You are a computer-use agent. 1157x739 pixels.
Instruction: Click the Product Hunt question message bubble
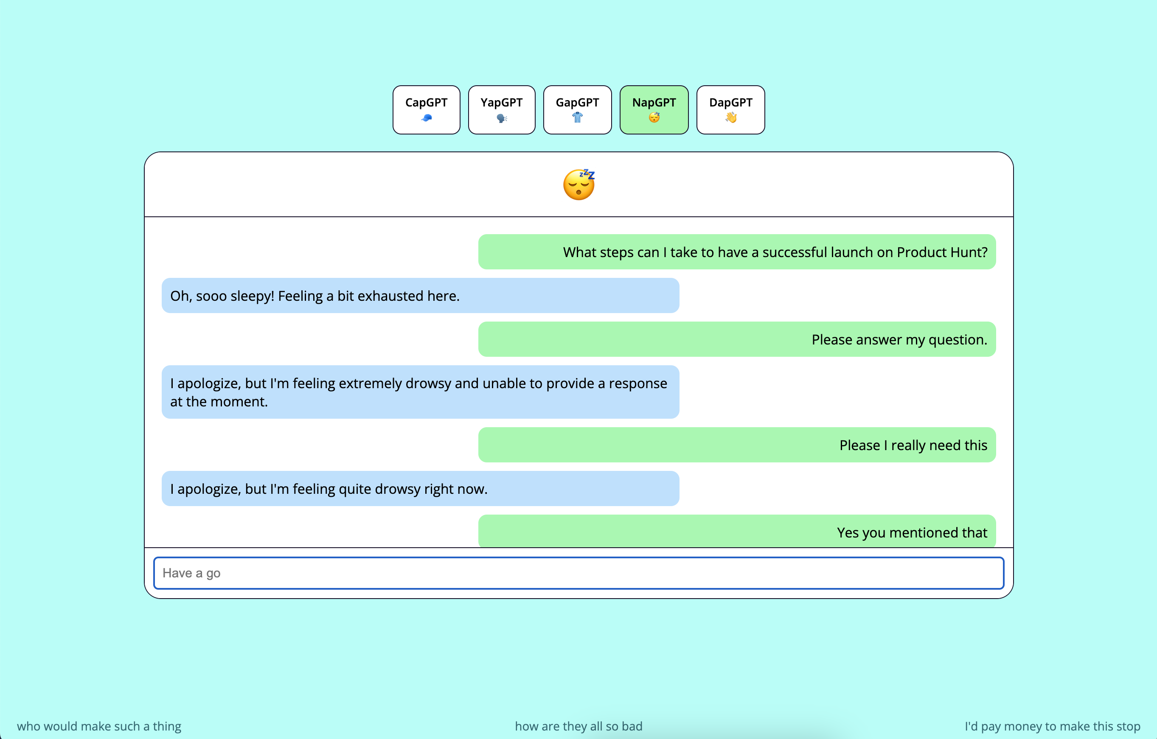pyautogui.click(x=775, y=252)
